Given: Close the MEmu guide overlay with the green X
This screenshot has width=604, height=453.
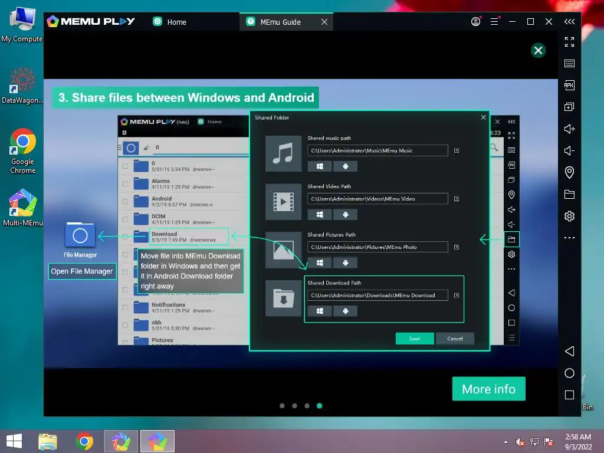Looking at the screenshot, I should tap(538, 51).
